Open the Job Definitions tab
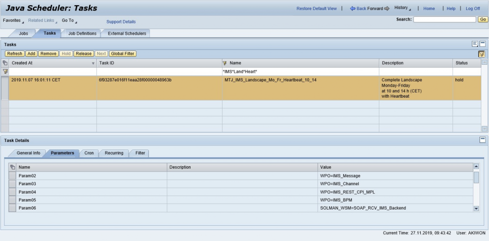This screenshot has height=241, width=489. [x=82, y=33]
